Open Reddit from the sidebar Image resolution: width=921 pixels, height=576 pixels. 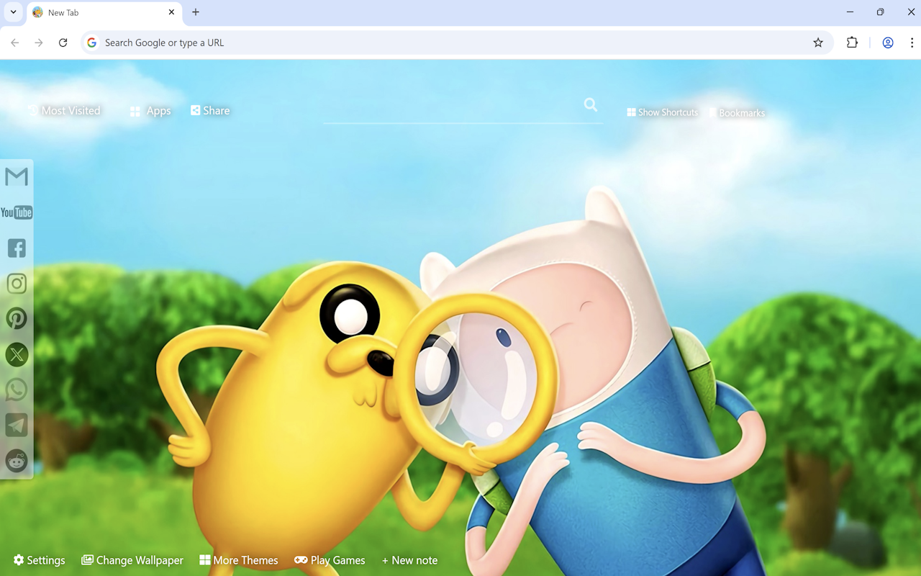17,461
